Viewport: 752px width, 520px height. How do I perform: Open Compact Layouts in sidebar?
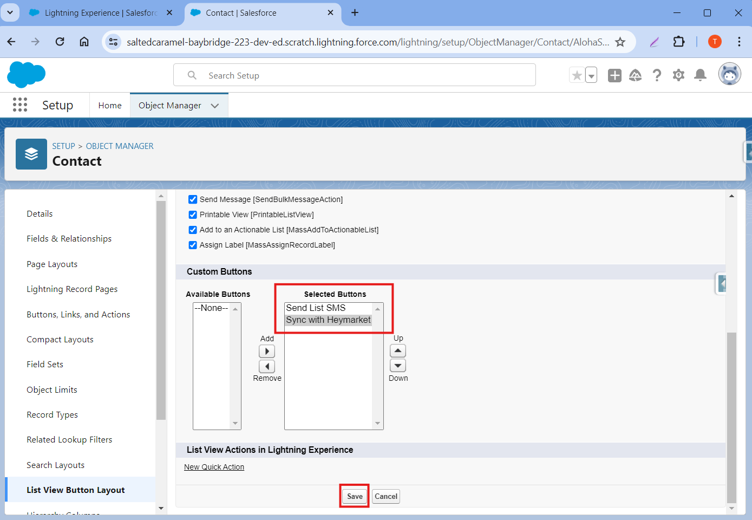point(60,339)
